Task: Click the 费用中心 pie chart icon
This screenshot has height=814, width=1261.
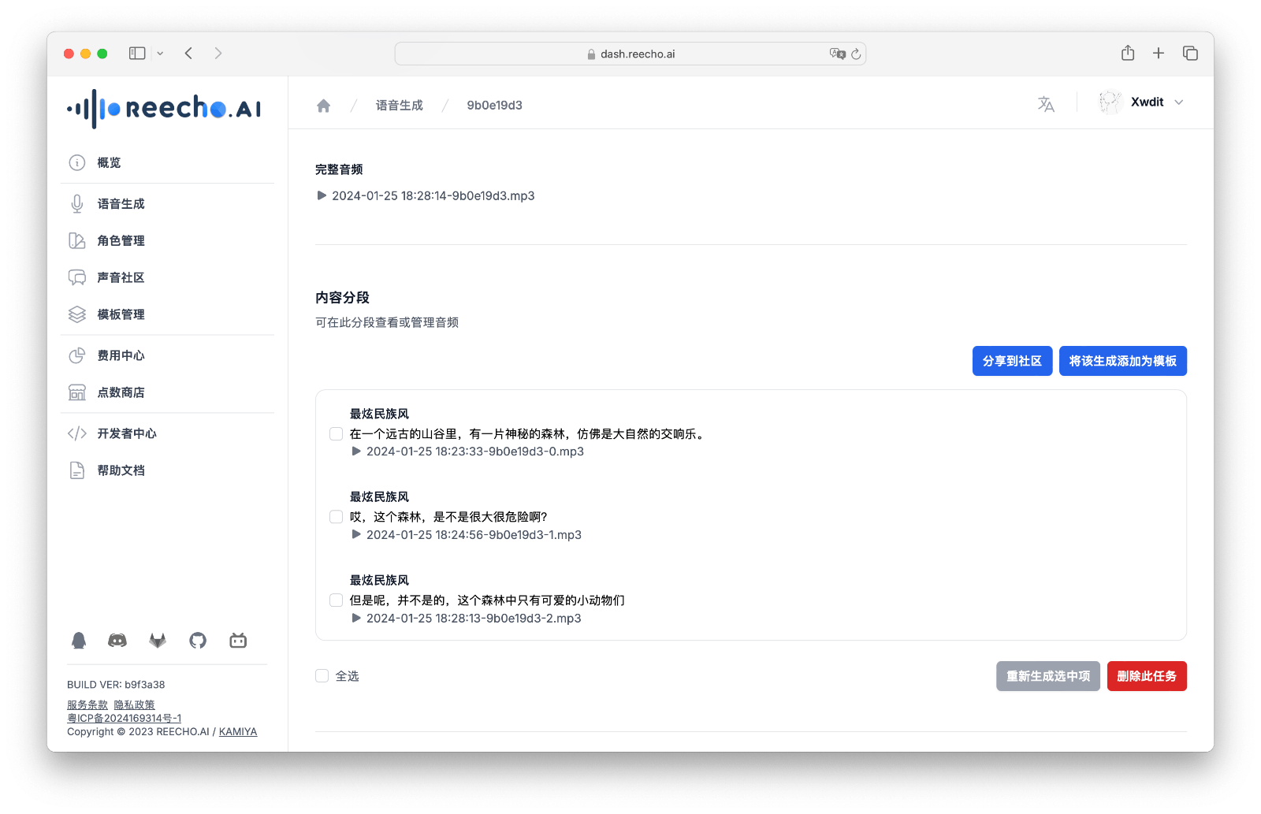Action: [x=76, y=355]
